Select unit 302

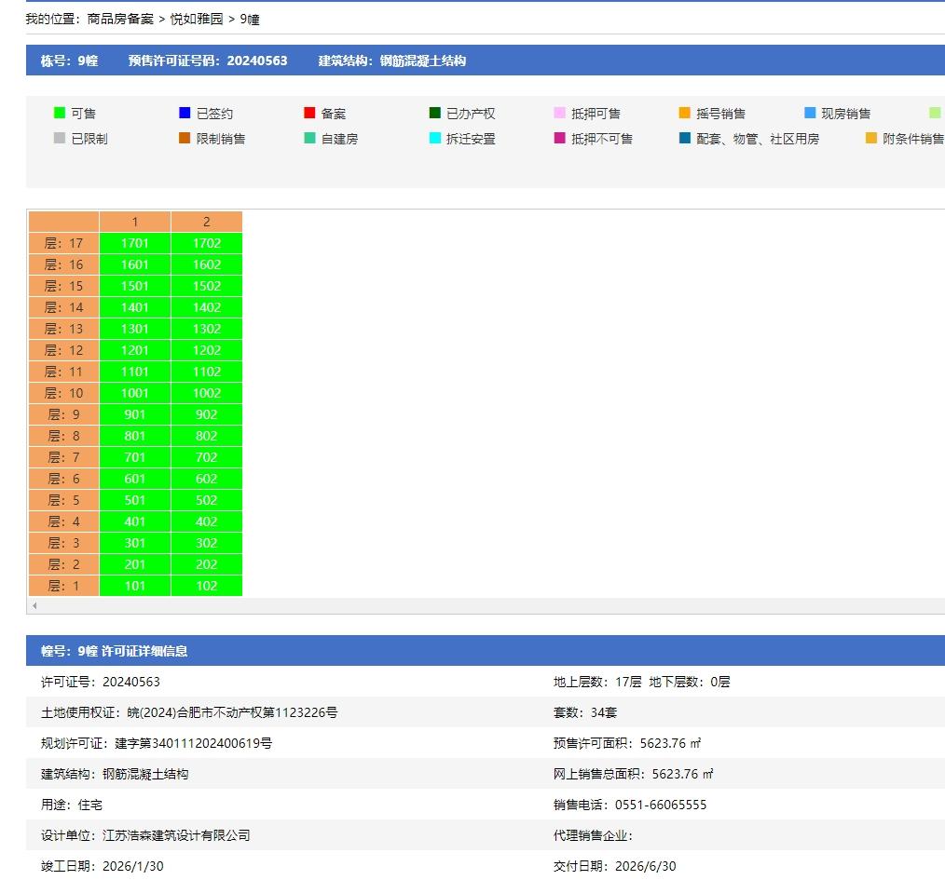coord(207,543)
